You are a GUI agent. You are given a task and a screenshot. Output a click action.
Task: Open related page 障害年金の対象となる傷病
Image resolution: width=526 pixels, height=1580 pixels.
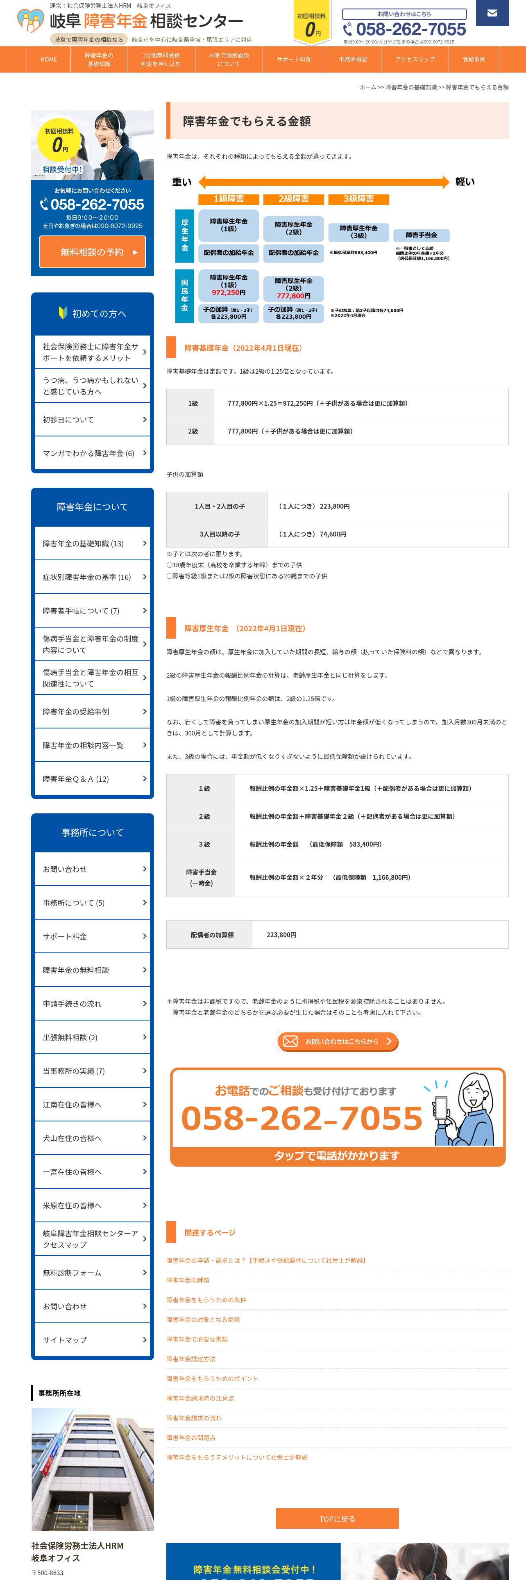203,1319
